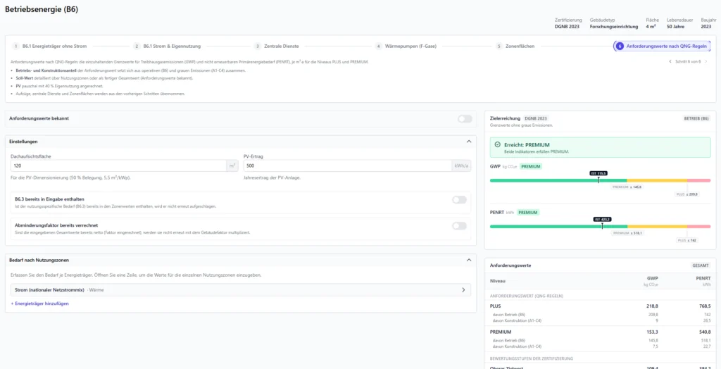This screenshot has width=721, height=369.
Task: Collapse the Einstellungen section chevron
Action: (468, 142)
